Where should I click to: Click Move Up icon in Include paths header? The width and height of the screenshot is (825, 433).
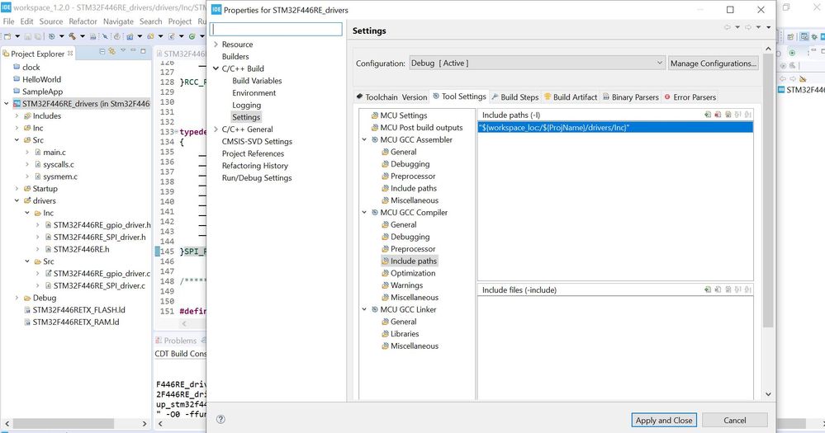click(738, 115)
